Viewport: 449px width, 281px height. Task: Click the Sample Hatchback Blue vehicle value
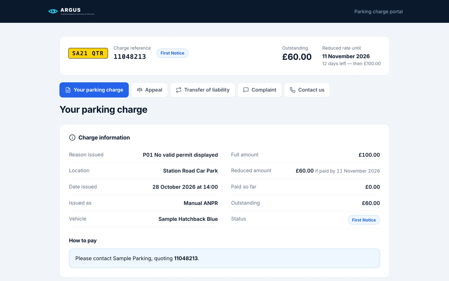coord(188,219)
